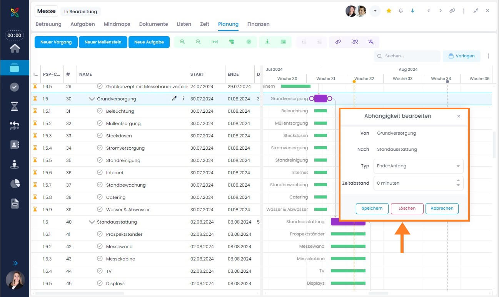Toggle the check circle for Beleuchtung task
This screenshot has width=499, height=297.
100,111
